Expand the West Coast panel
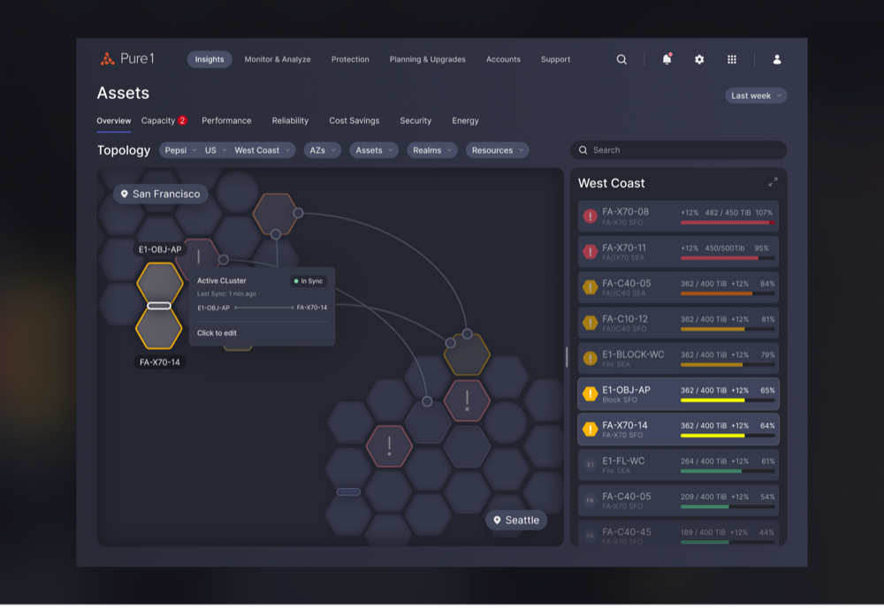 773,182
